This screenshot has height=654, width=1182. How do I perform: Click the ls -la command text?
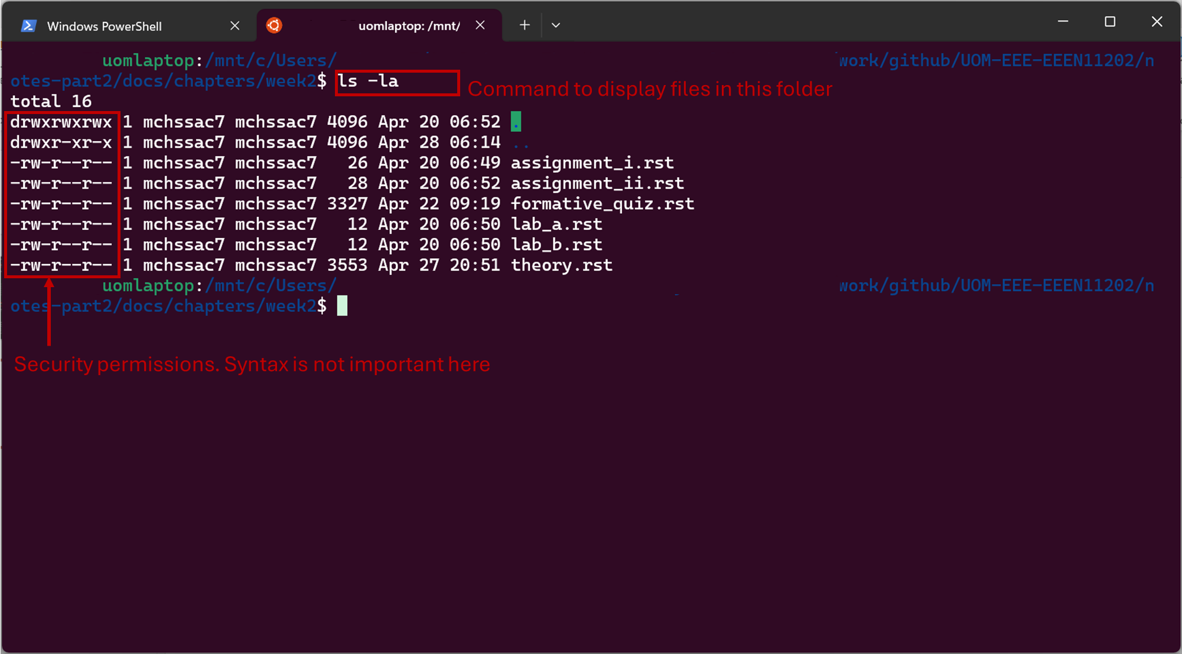(x=368, y=82)
